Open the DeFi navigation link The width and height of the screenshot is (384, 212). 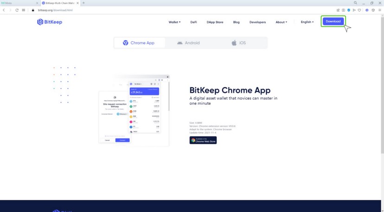[x=193, y=22]
